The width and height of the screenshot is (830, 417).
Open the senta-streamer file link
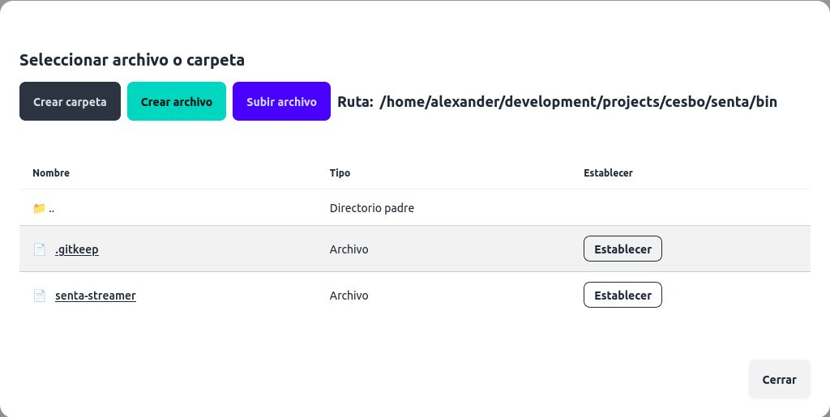click(96, 296)
